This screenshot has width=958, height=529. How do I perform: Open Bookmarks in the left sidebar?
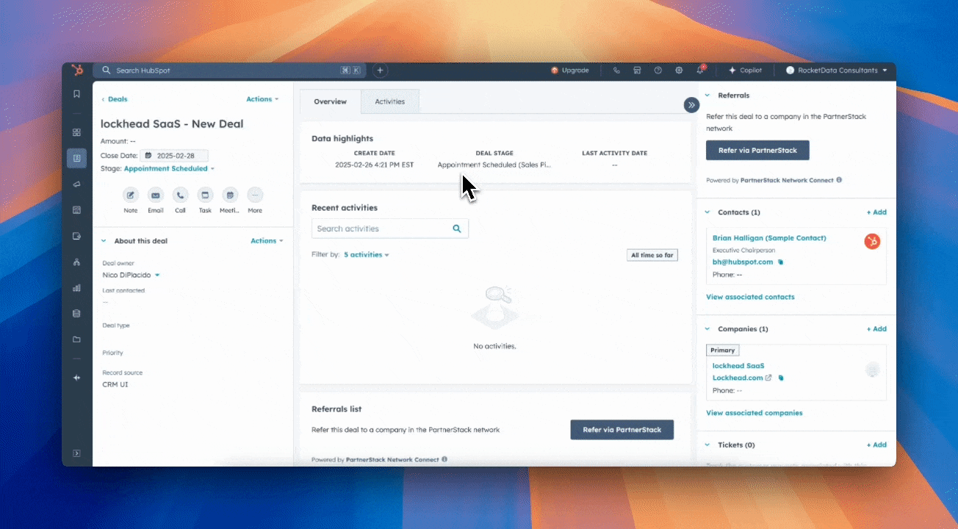click(x=76, y=94)
